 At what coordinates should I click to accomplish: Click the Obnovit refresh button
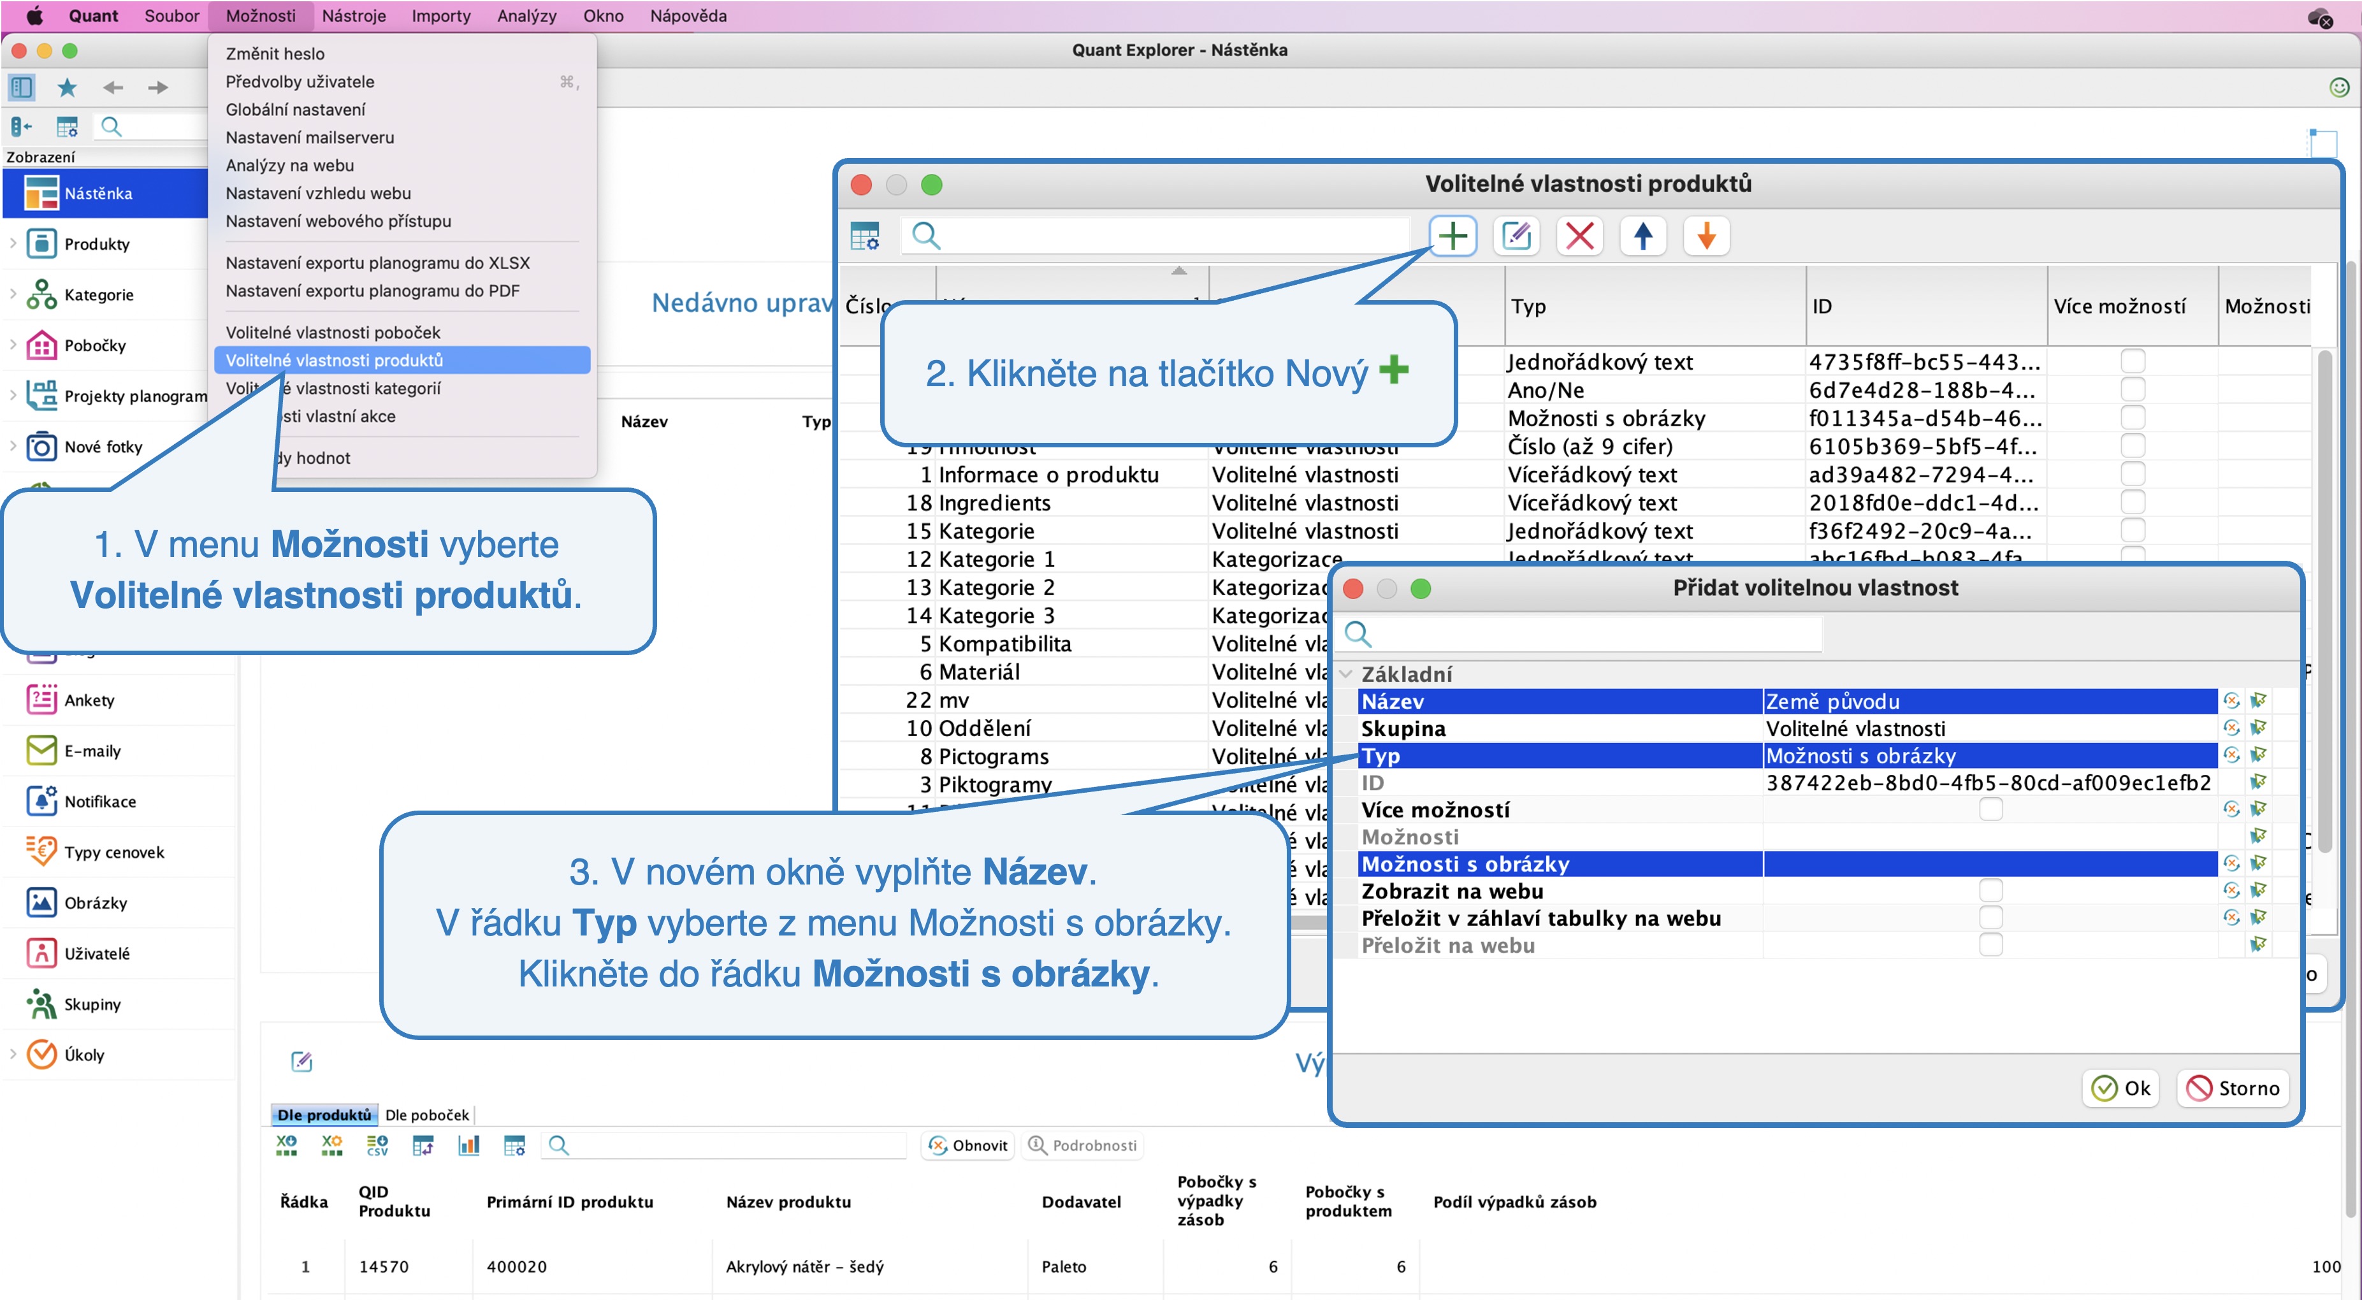pyautogui.click(x=967, y=1146)
